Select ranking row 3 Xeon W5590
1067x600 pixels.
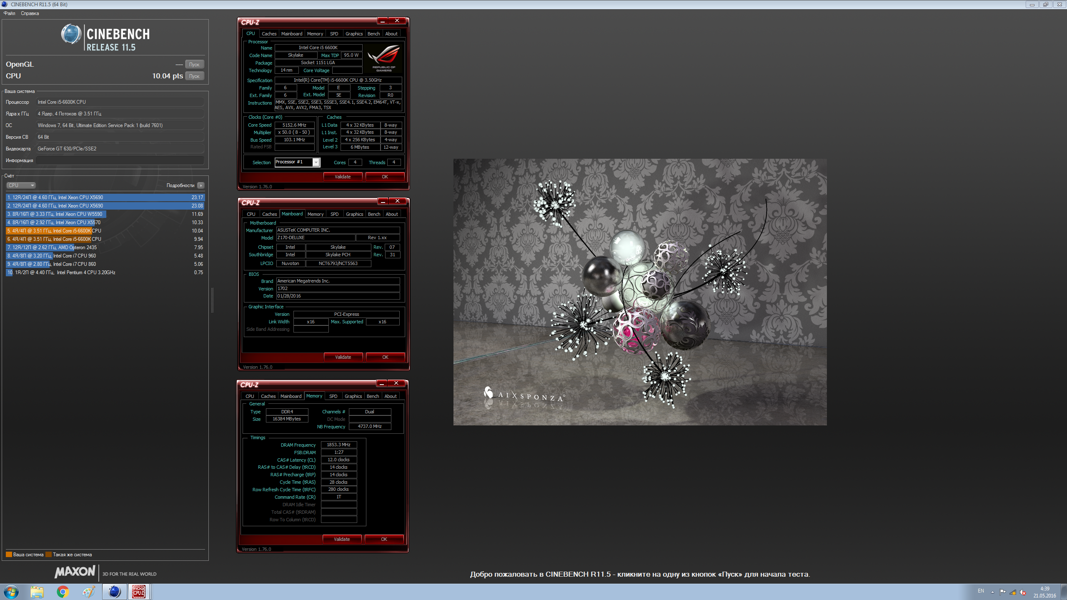click(x=105, y=214)
